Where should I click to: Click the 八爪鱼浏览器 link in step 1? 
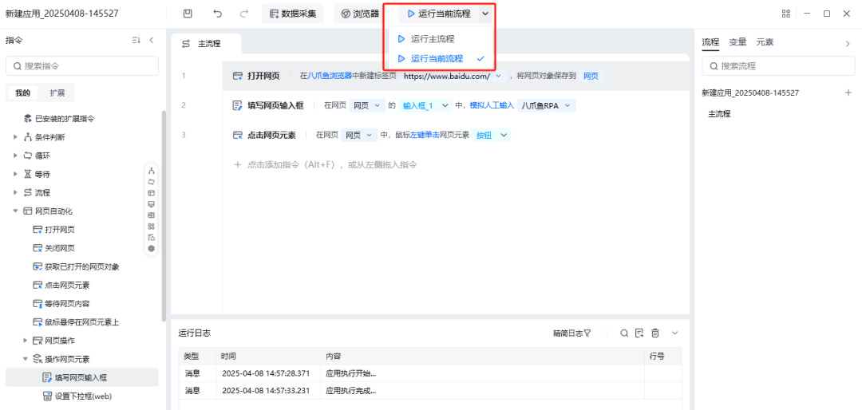[x=330, y=77]
